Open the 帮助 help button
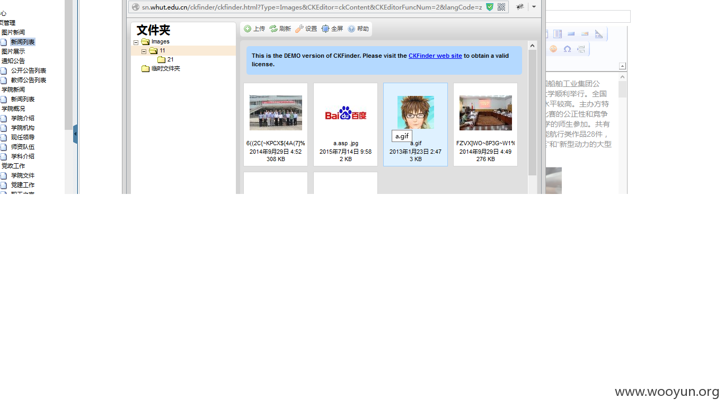The height and width of the screenshot is (407, 724). (358, 29)
